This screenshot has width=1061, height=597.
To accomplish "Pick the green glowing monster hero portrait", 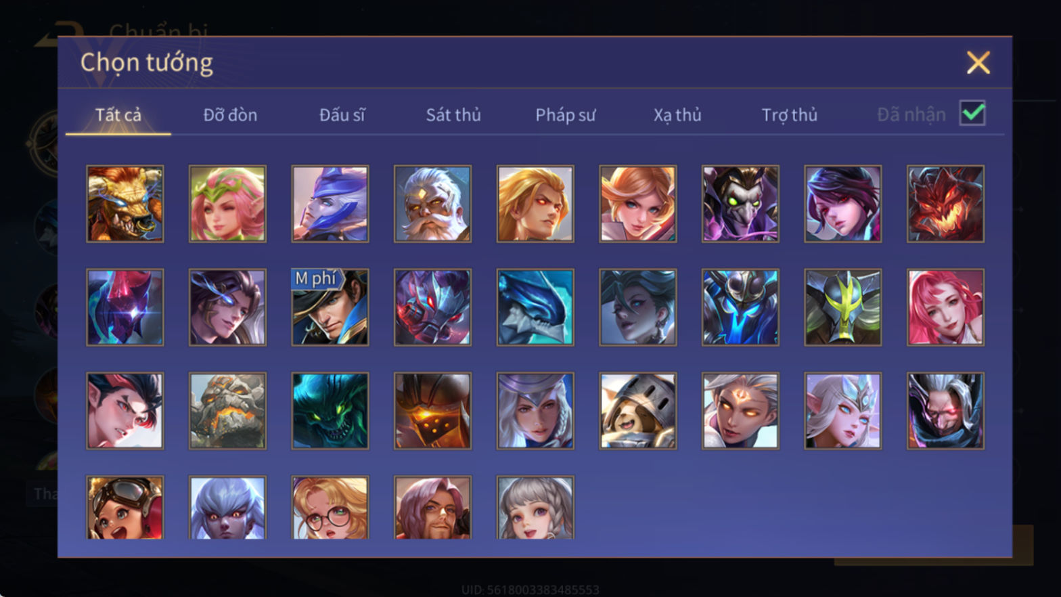I will click(330, 410).
